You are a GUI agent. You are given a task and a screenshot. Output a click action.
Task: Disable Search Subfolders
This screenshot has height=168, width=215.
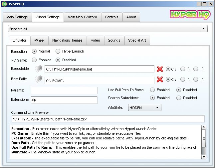pos(179,98)
